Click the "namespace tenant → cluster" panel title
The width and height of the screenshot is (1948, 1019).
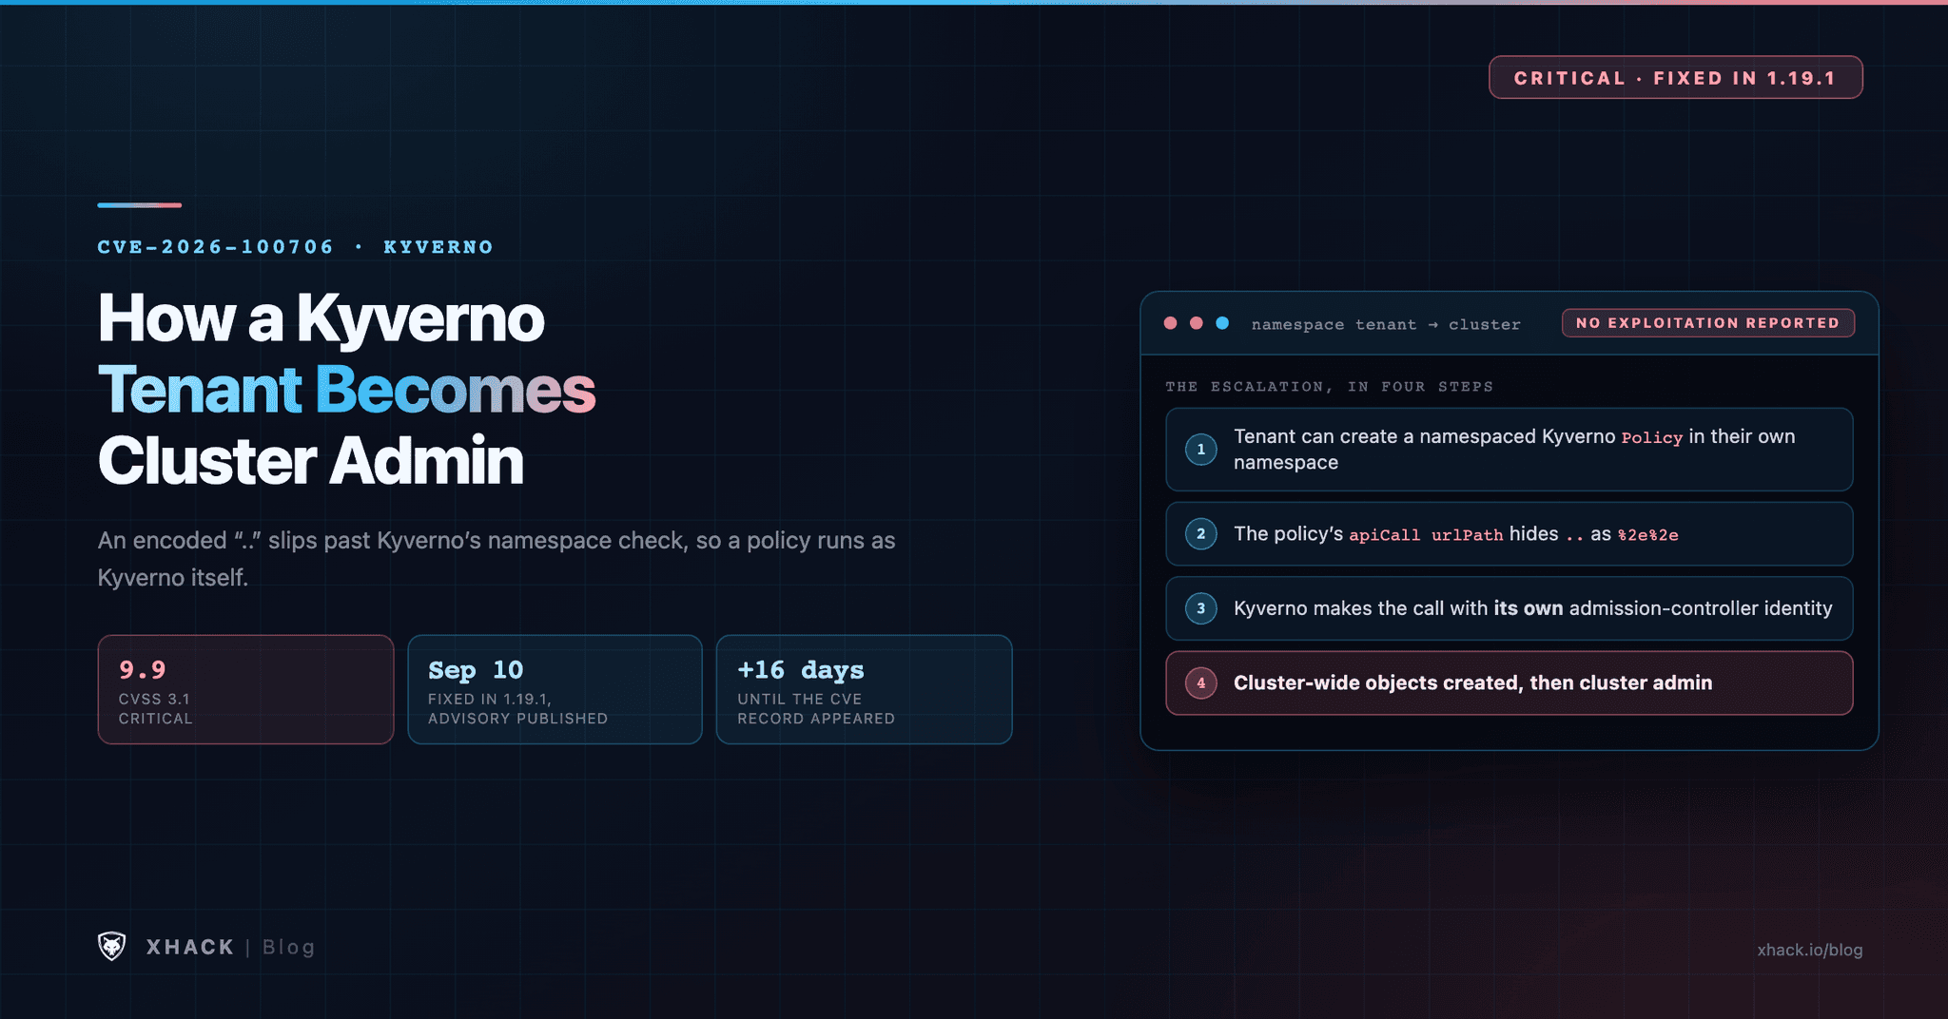(1386, 324)
